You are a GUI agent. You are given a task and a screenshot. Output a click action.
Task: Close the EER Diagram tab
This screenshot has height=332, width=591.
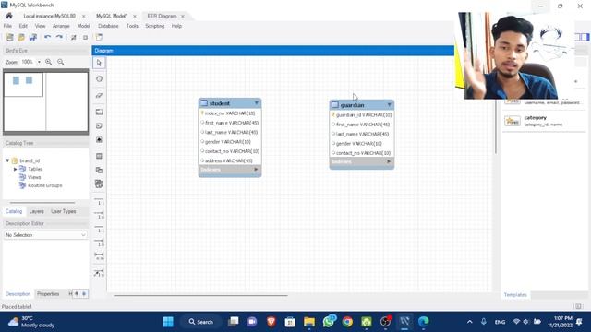[x=183, y=17]
